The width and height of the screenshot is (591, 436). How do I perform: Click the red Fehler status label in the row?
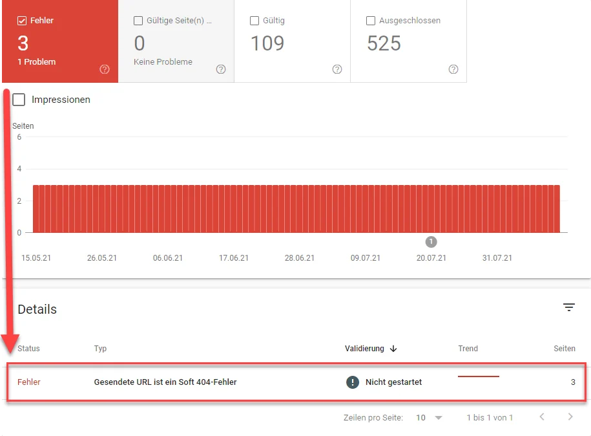tap(28, 382)
